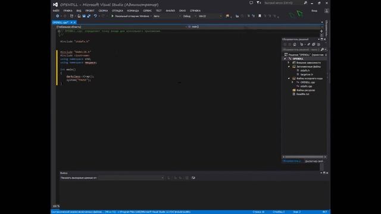Click the Save icon in the toolbar
Viewport: 381px width, 214px height.
click(84, 16)
